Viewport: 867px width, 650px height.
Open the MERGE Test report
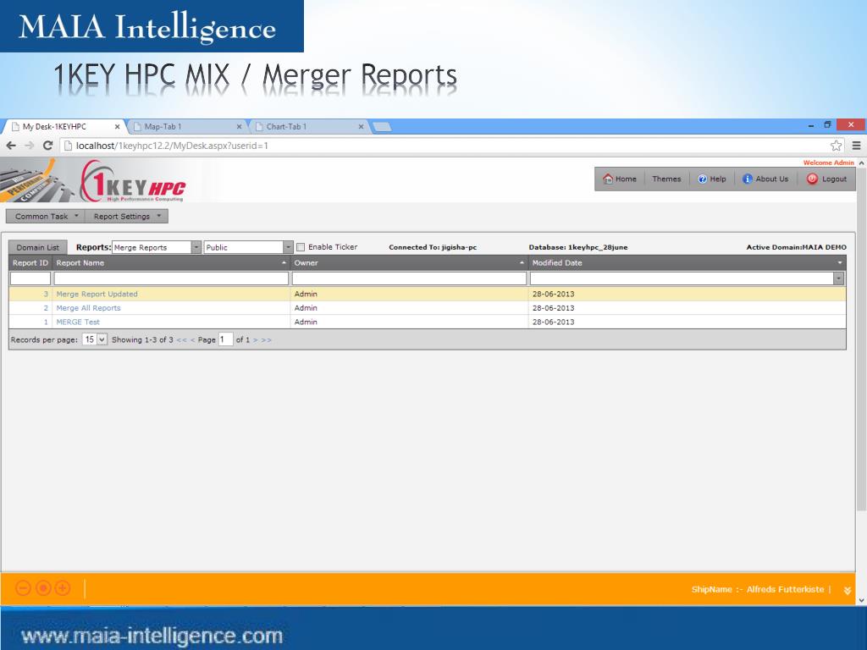pos(78,322)
